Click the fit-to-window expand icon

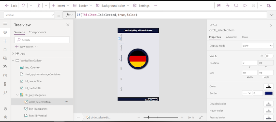coord(201,117)
